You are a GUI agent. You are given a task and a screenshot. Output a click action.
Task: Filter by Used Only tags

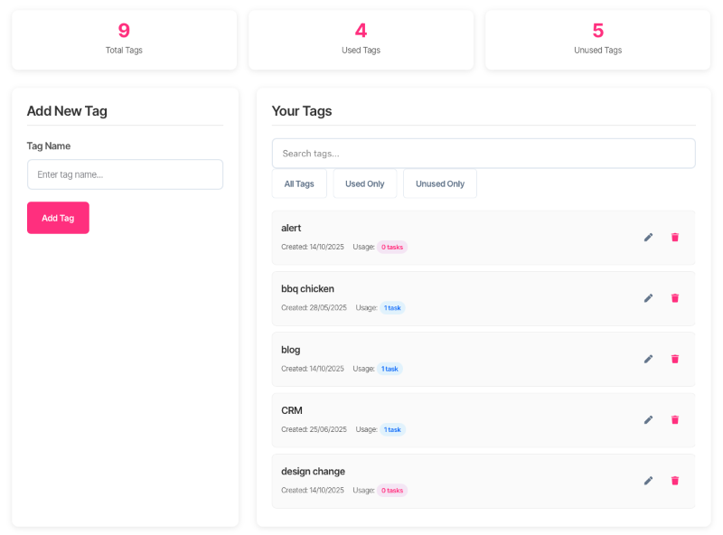365,183
